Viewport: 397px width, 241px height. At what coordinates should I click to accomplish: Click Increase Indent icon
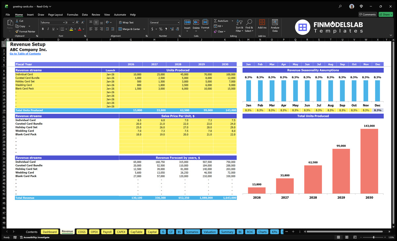(113, 29)
